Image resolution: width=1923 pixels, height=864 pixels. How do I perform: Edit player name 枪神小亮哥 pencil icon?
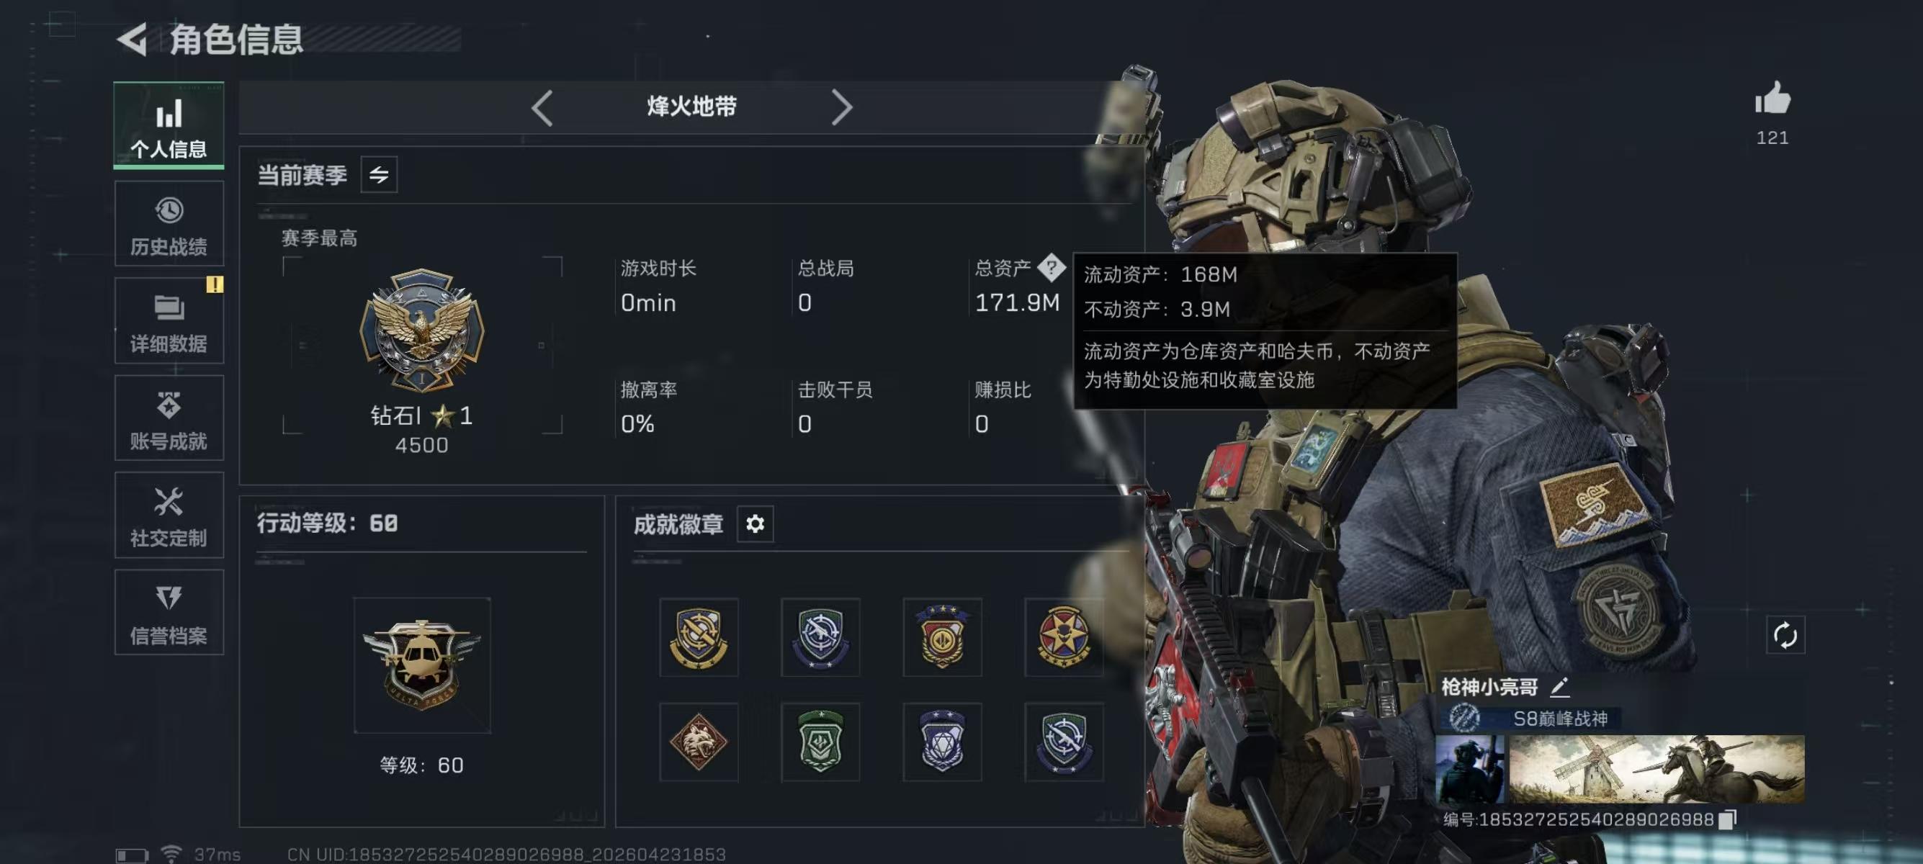tap(1559, 685)
